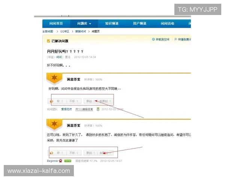
Task: Open the 共1人编辑答案 link
Action: click(84, 109)
